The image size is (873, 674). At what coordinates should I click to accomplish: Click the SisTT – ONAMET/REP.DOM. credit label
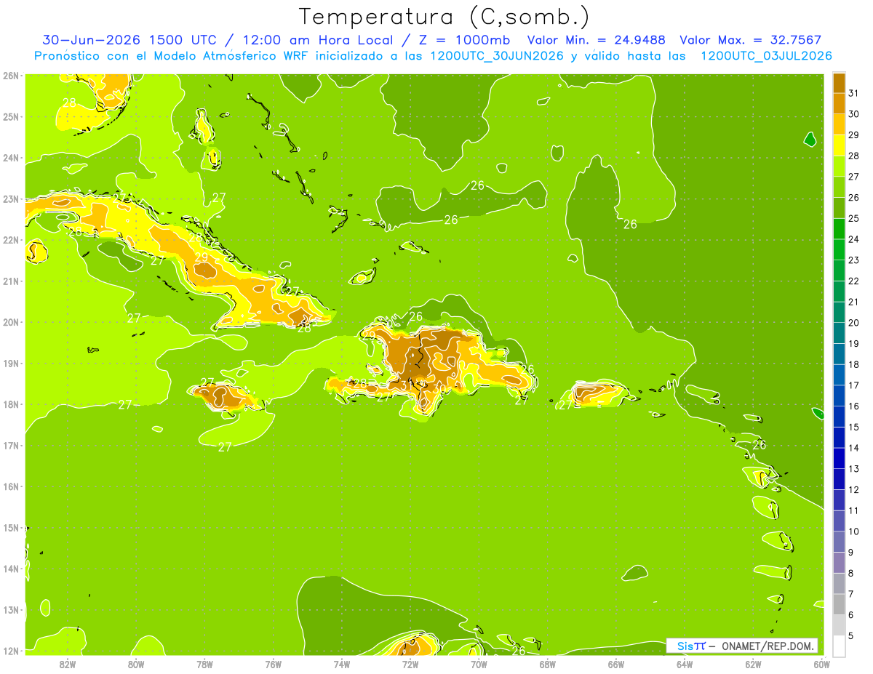point(742,646)
